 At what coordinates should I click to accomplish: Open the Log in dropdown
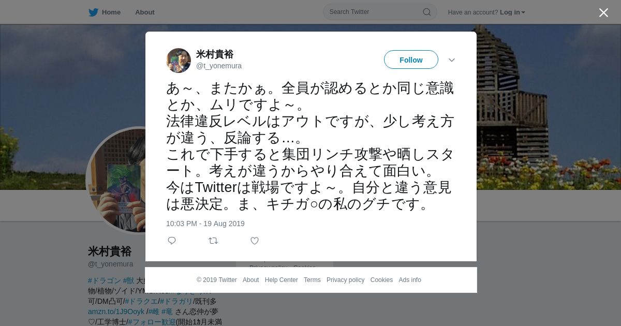[512, 12]
